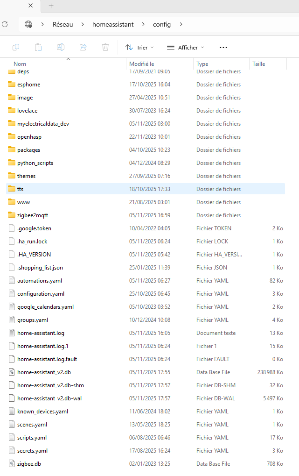The height and width of the screenshot is (476, 299).
Task: Open the three-dot more options menu
Action: (223, 47)
